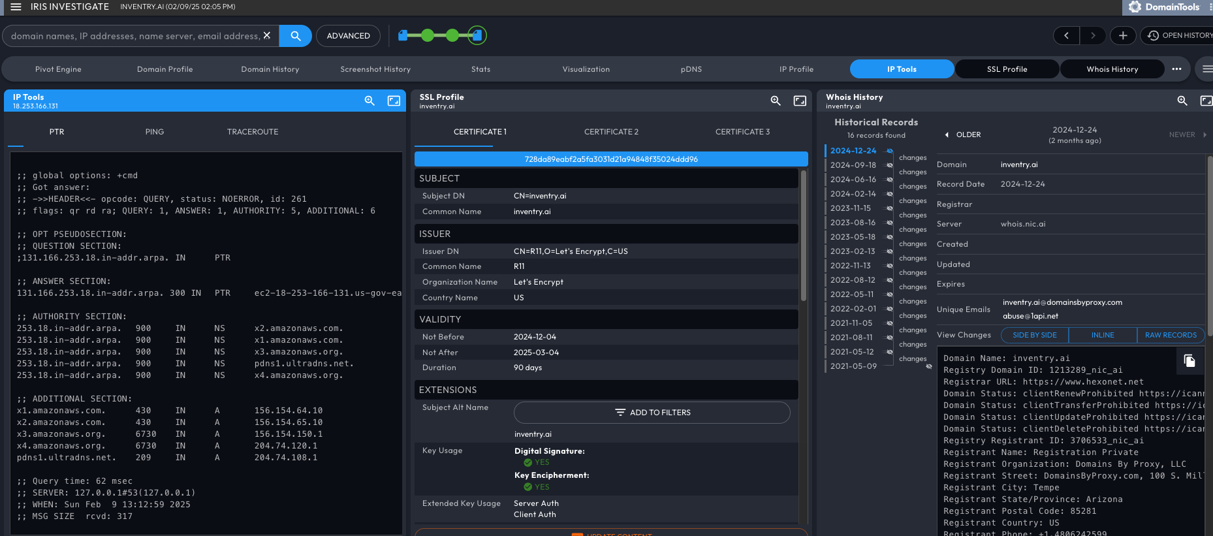The image size is (1213, 536).
Task: Zoom search in the Whois History panel
Action: coord(1182,101)
